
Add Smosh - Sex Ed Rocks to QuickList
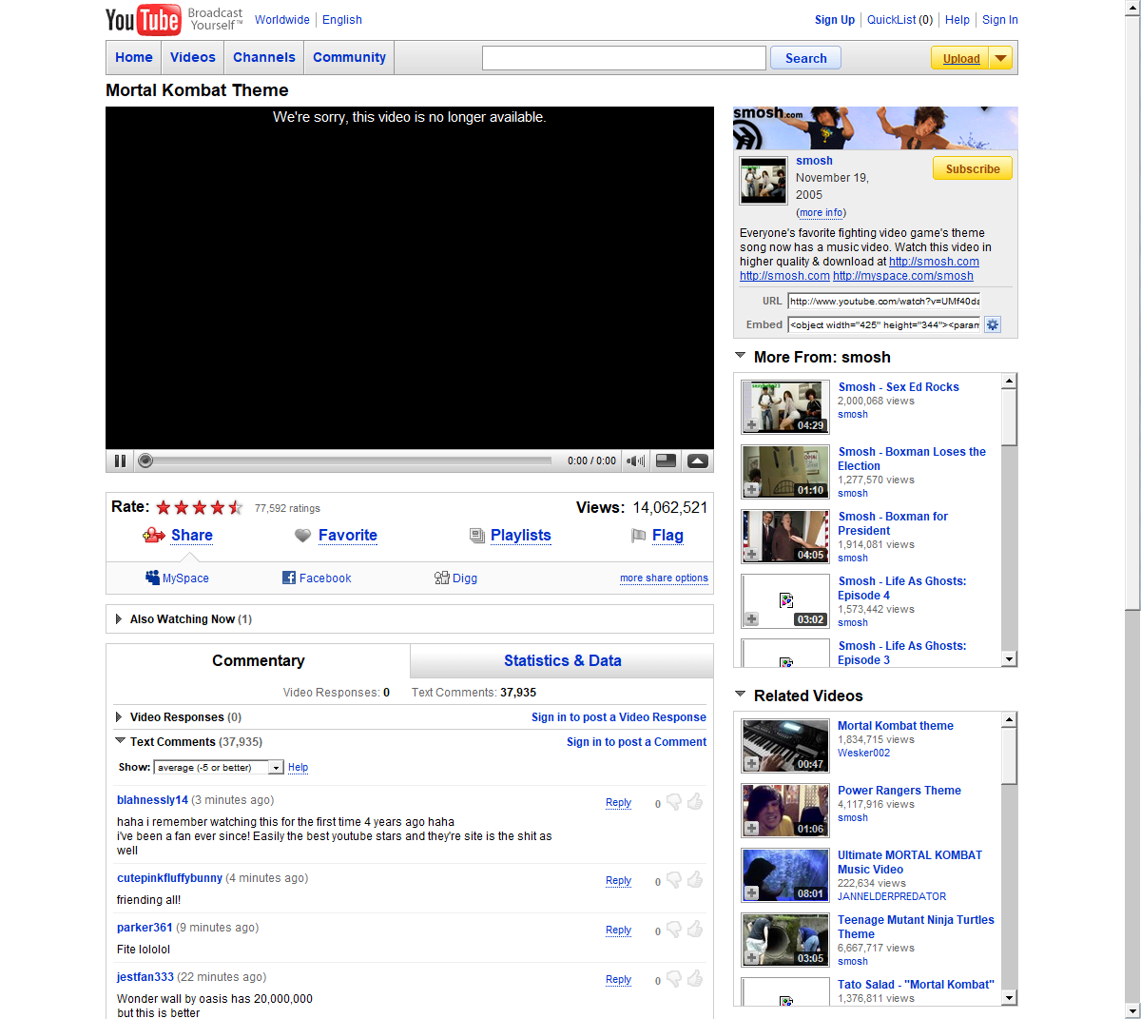[752, 425]
